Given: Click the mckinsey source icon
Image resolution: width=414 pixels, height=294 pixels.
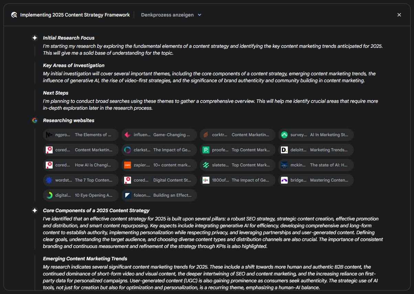Looking at the screenshot, I should click(284, 165).
